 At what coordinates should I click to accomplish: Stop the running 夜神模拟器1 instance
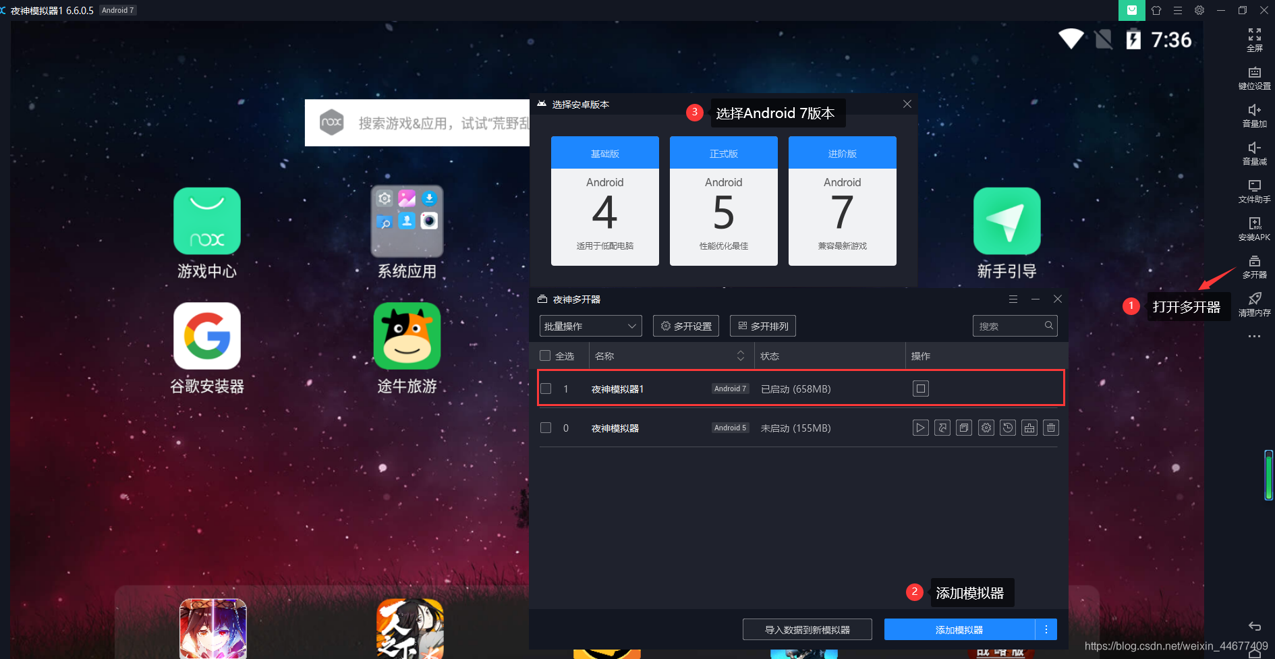[x=921, y=389]
